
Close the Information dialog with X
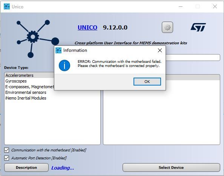[160, 50]
